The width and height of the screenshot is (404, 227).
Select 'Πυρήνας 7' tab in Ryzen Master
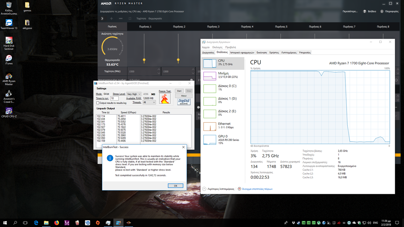[x=349, y=27]
